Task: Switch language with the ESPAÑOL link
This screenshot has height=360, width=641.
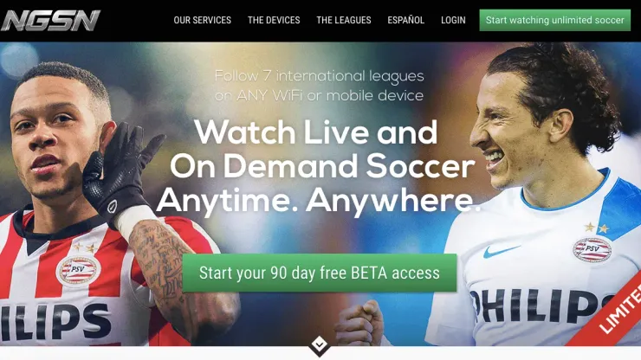Action: [x=406, y=20]
